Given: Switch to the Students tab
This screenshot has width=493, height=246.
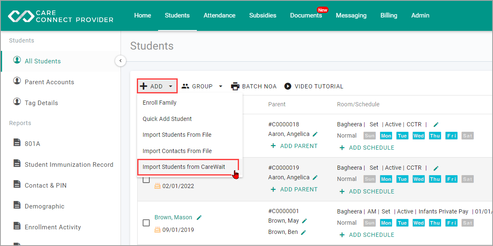Looking at the screenshot, I should [x=177, y=15].
